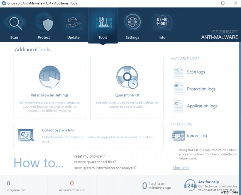This screenshot has height=195, width=241.
Task: Switch to the Update tab label
Action: (73, 37)
